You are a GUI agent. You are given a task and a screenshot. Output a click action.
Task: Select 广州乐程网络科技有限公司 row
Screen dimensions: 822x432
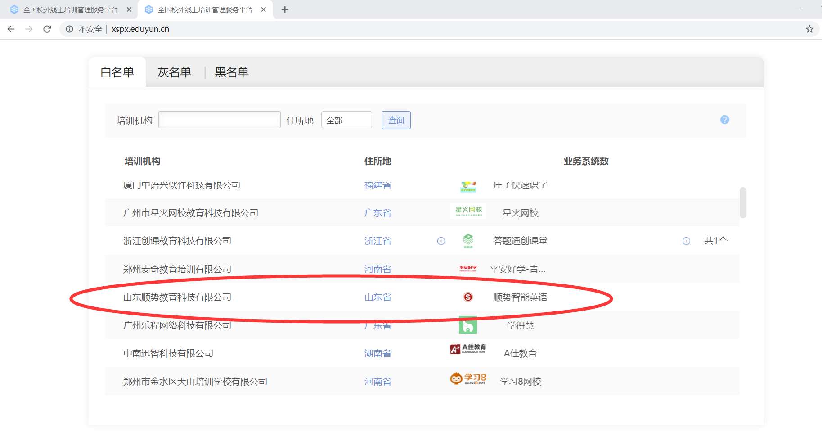(422, 325)
